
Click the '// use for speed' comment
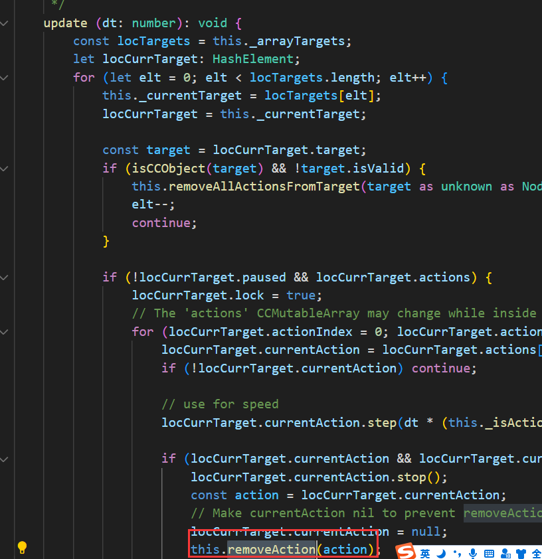[220, 404]
